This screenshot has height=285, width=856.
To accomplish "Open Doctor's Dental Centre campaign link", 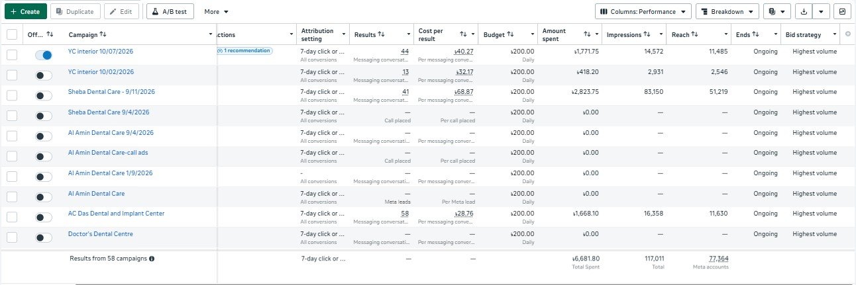I will pyautogui.click(x=101, y=234).
